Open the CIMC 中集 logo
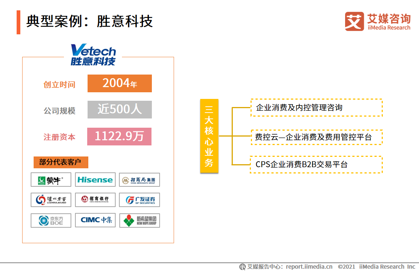 tap(95, 220)
